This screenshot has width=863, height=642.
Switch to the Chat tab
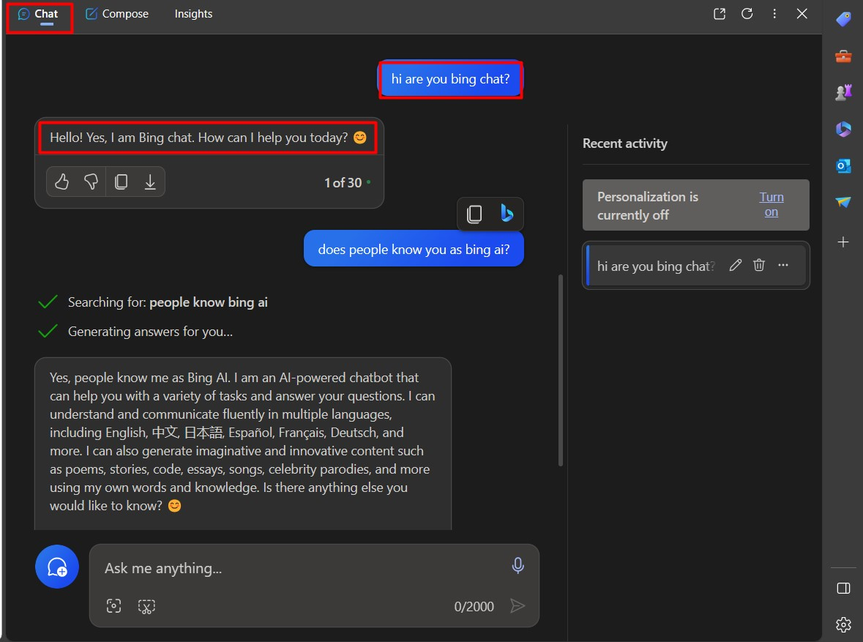(x=39, y=15)
